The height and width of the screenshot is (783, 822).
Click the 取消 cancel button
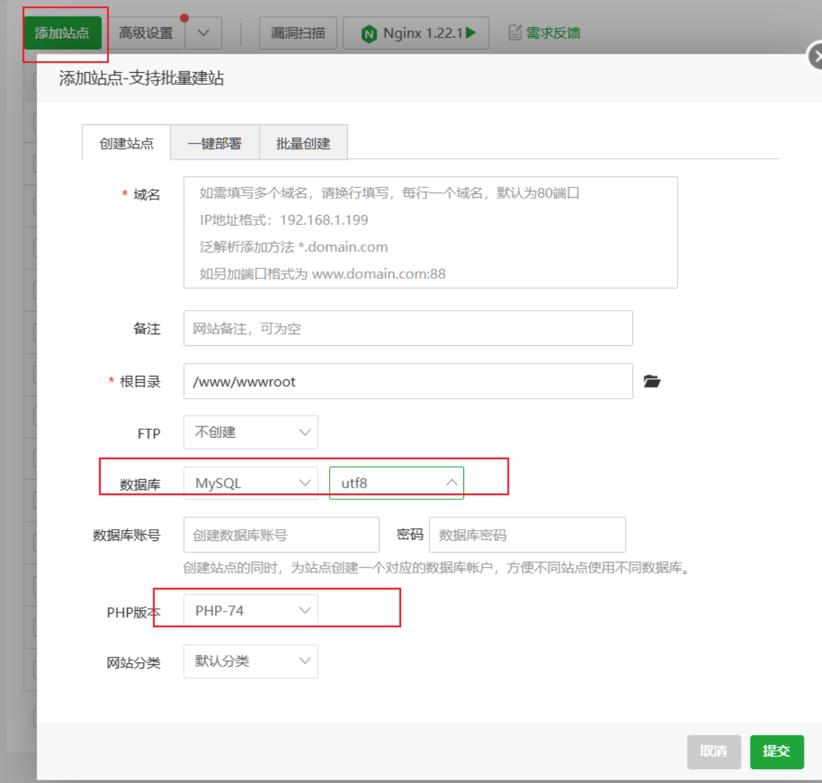click(x=714, y=752)
